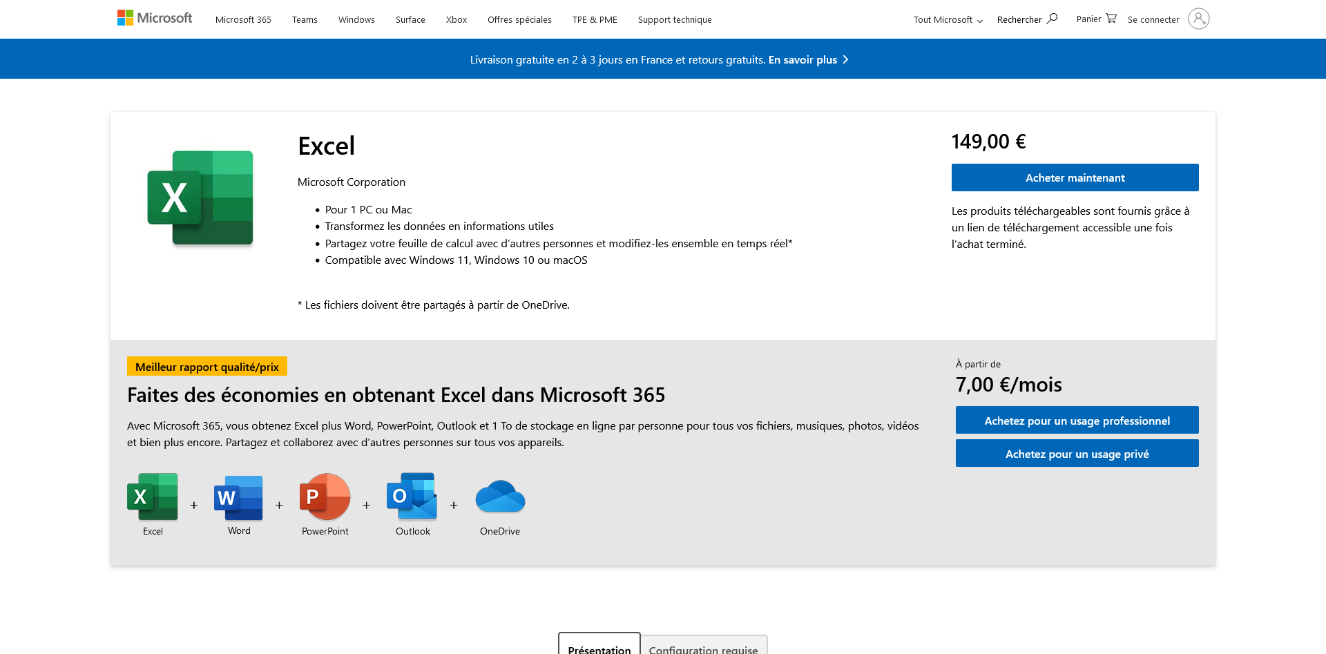Click the small Excel icon in bundle
Image resolution: width=1326 pixels, height=654 pixels.
tap(153, 497)
